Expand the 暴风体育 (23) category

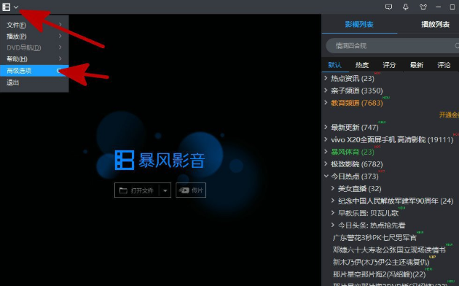click(326, 152)
